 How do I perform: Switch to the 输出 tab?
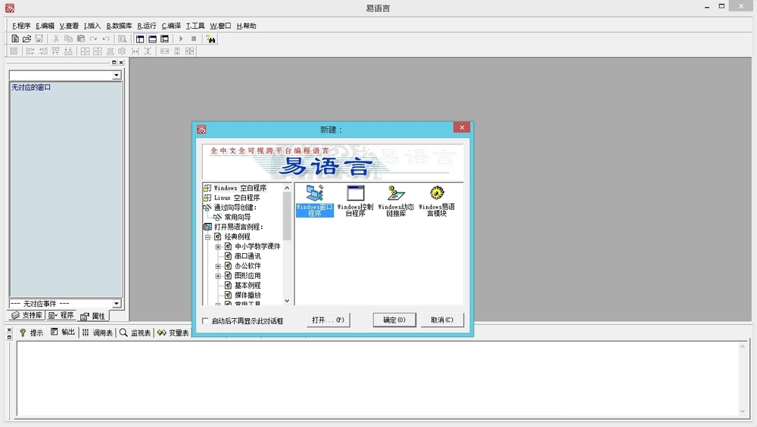[63, 332]
